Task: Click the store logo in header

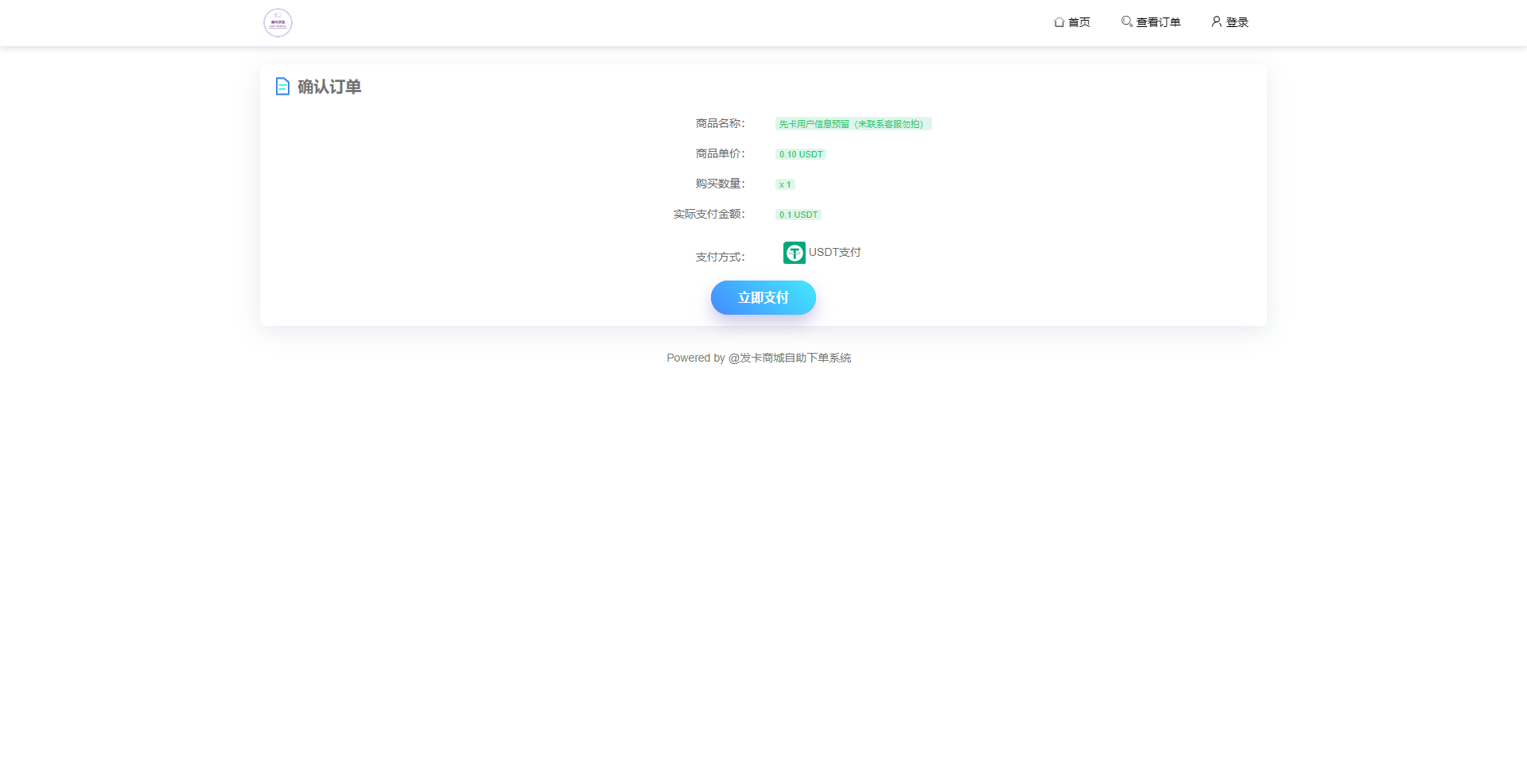Action: [278, 23]
